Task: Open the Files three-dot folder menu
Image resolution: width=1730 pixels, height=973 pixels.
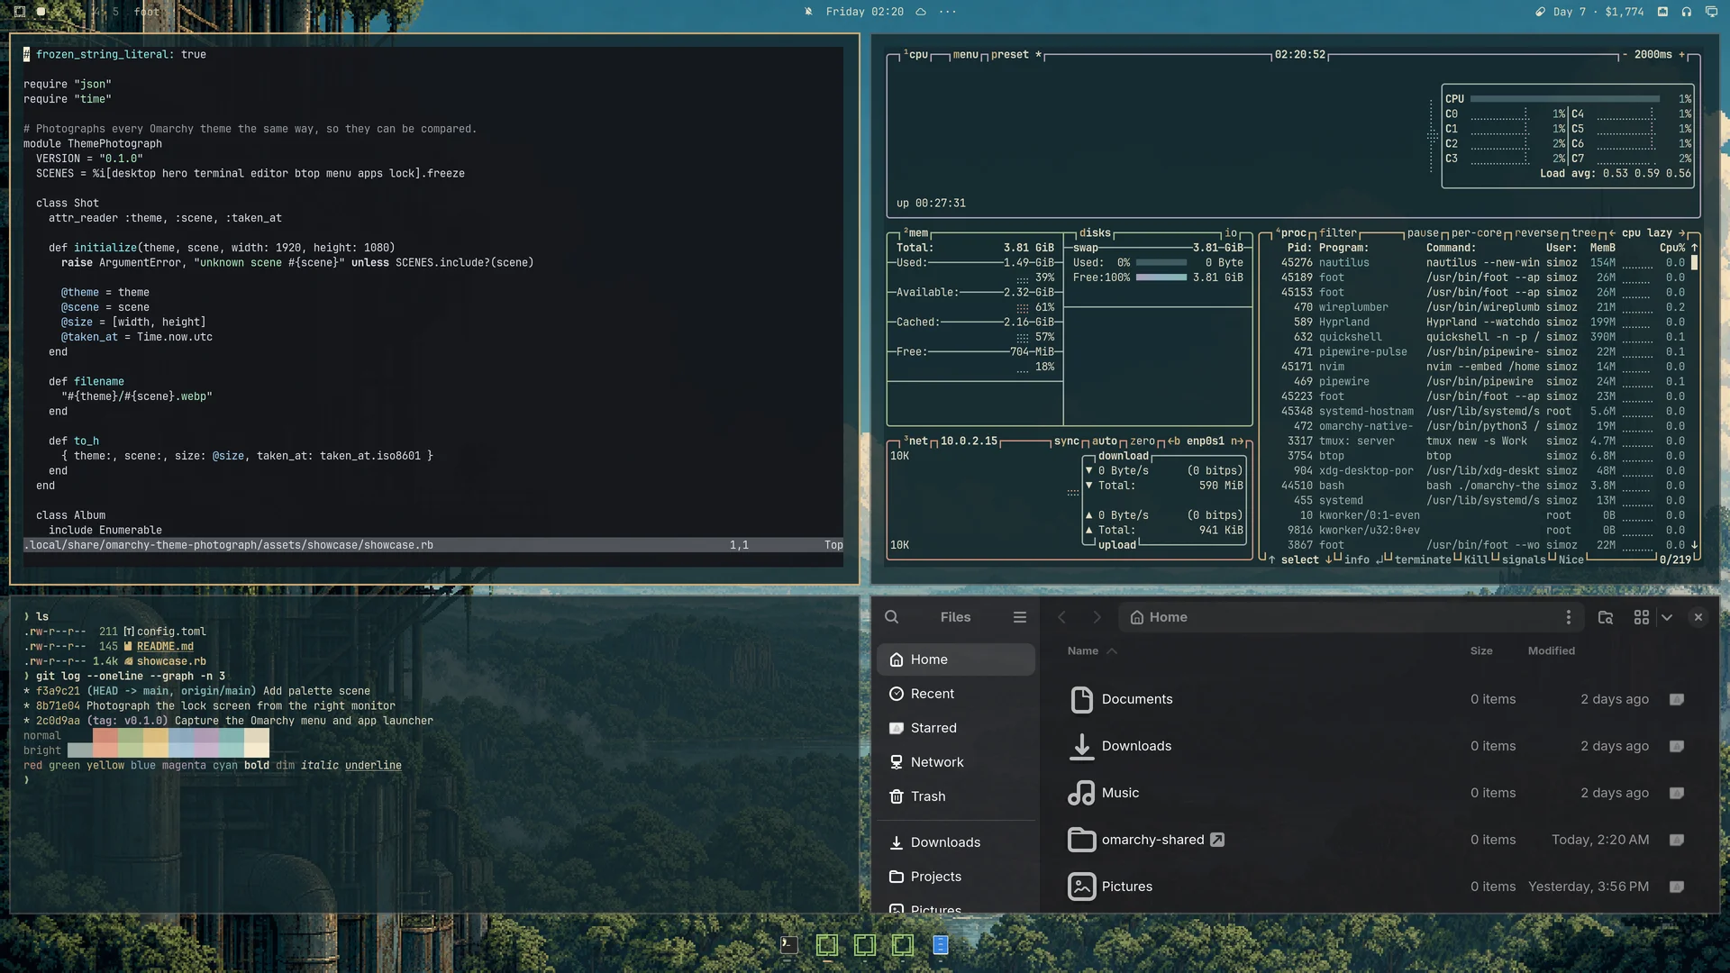Action: point(1569,617)
